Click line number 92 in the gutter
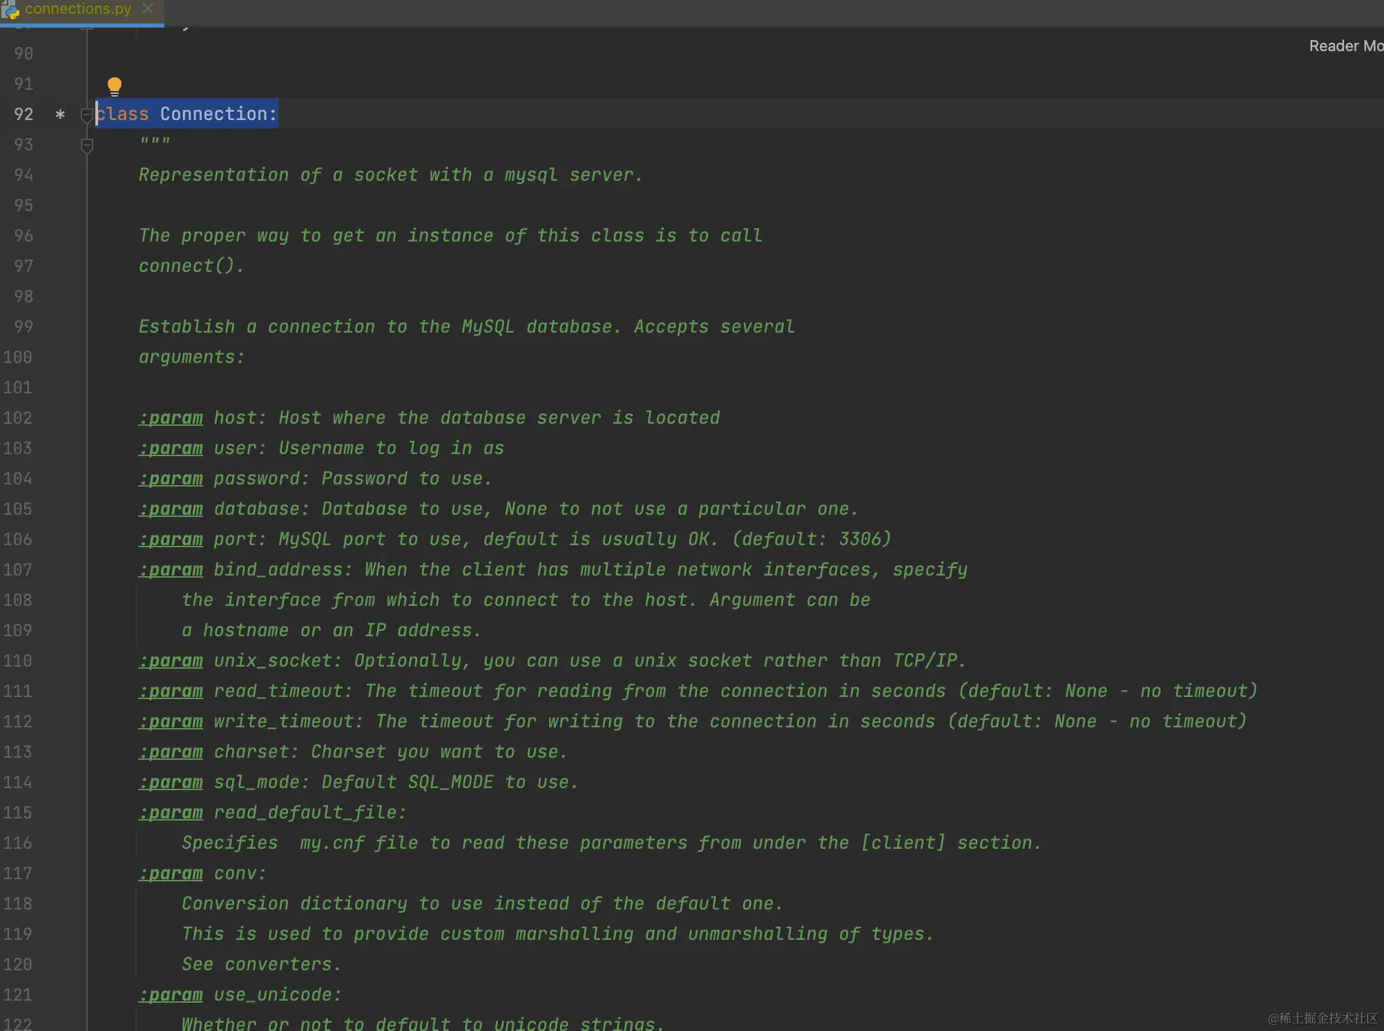This screenshot has height=1031, width=1384. [23, 115]
